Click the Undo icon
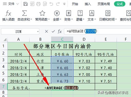This screenshot has height=97, width=131. click(x=51, y=4)
